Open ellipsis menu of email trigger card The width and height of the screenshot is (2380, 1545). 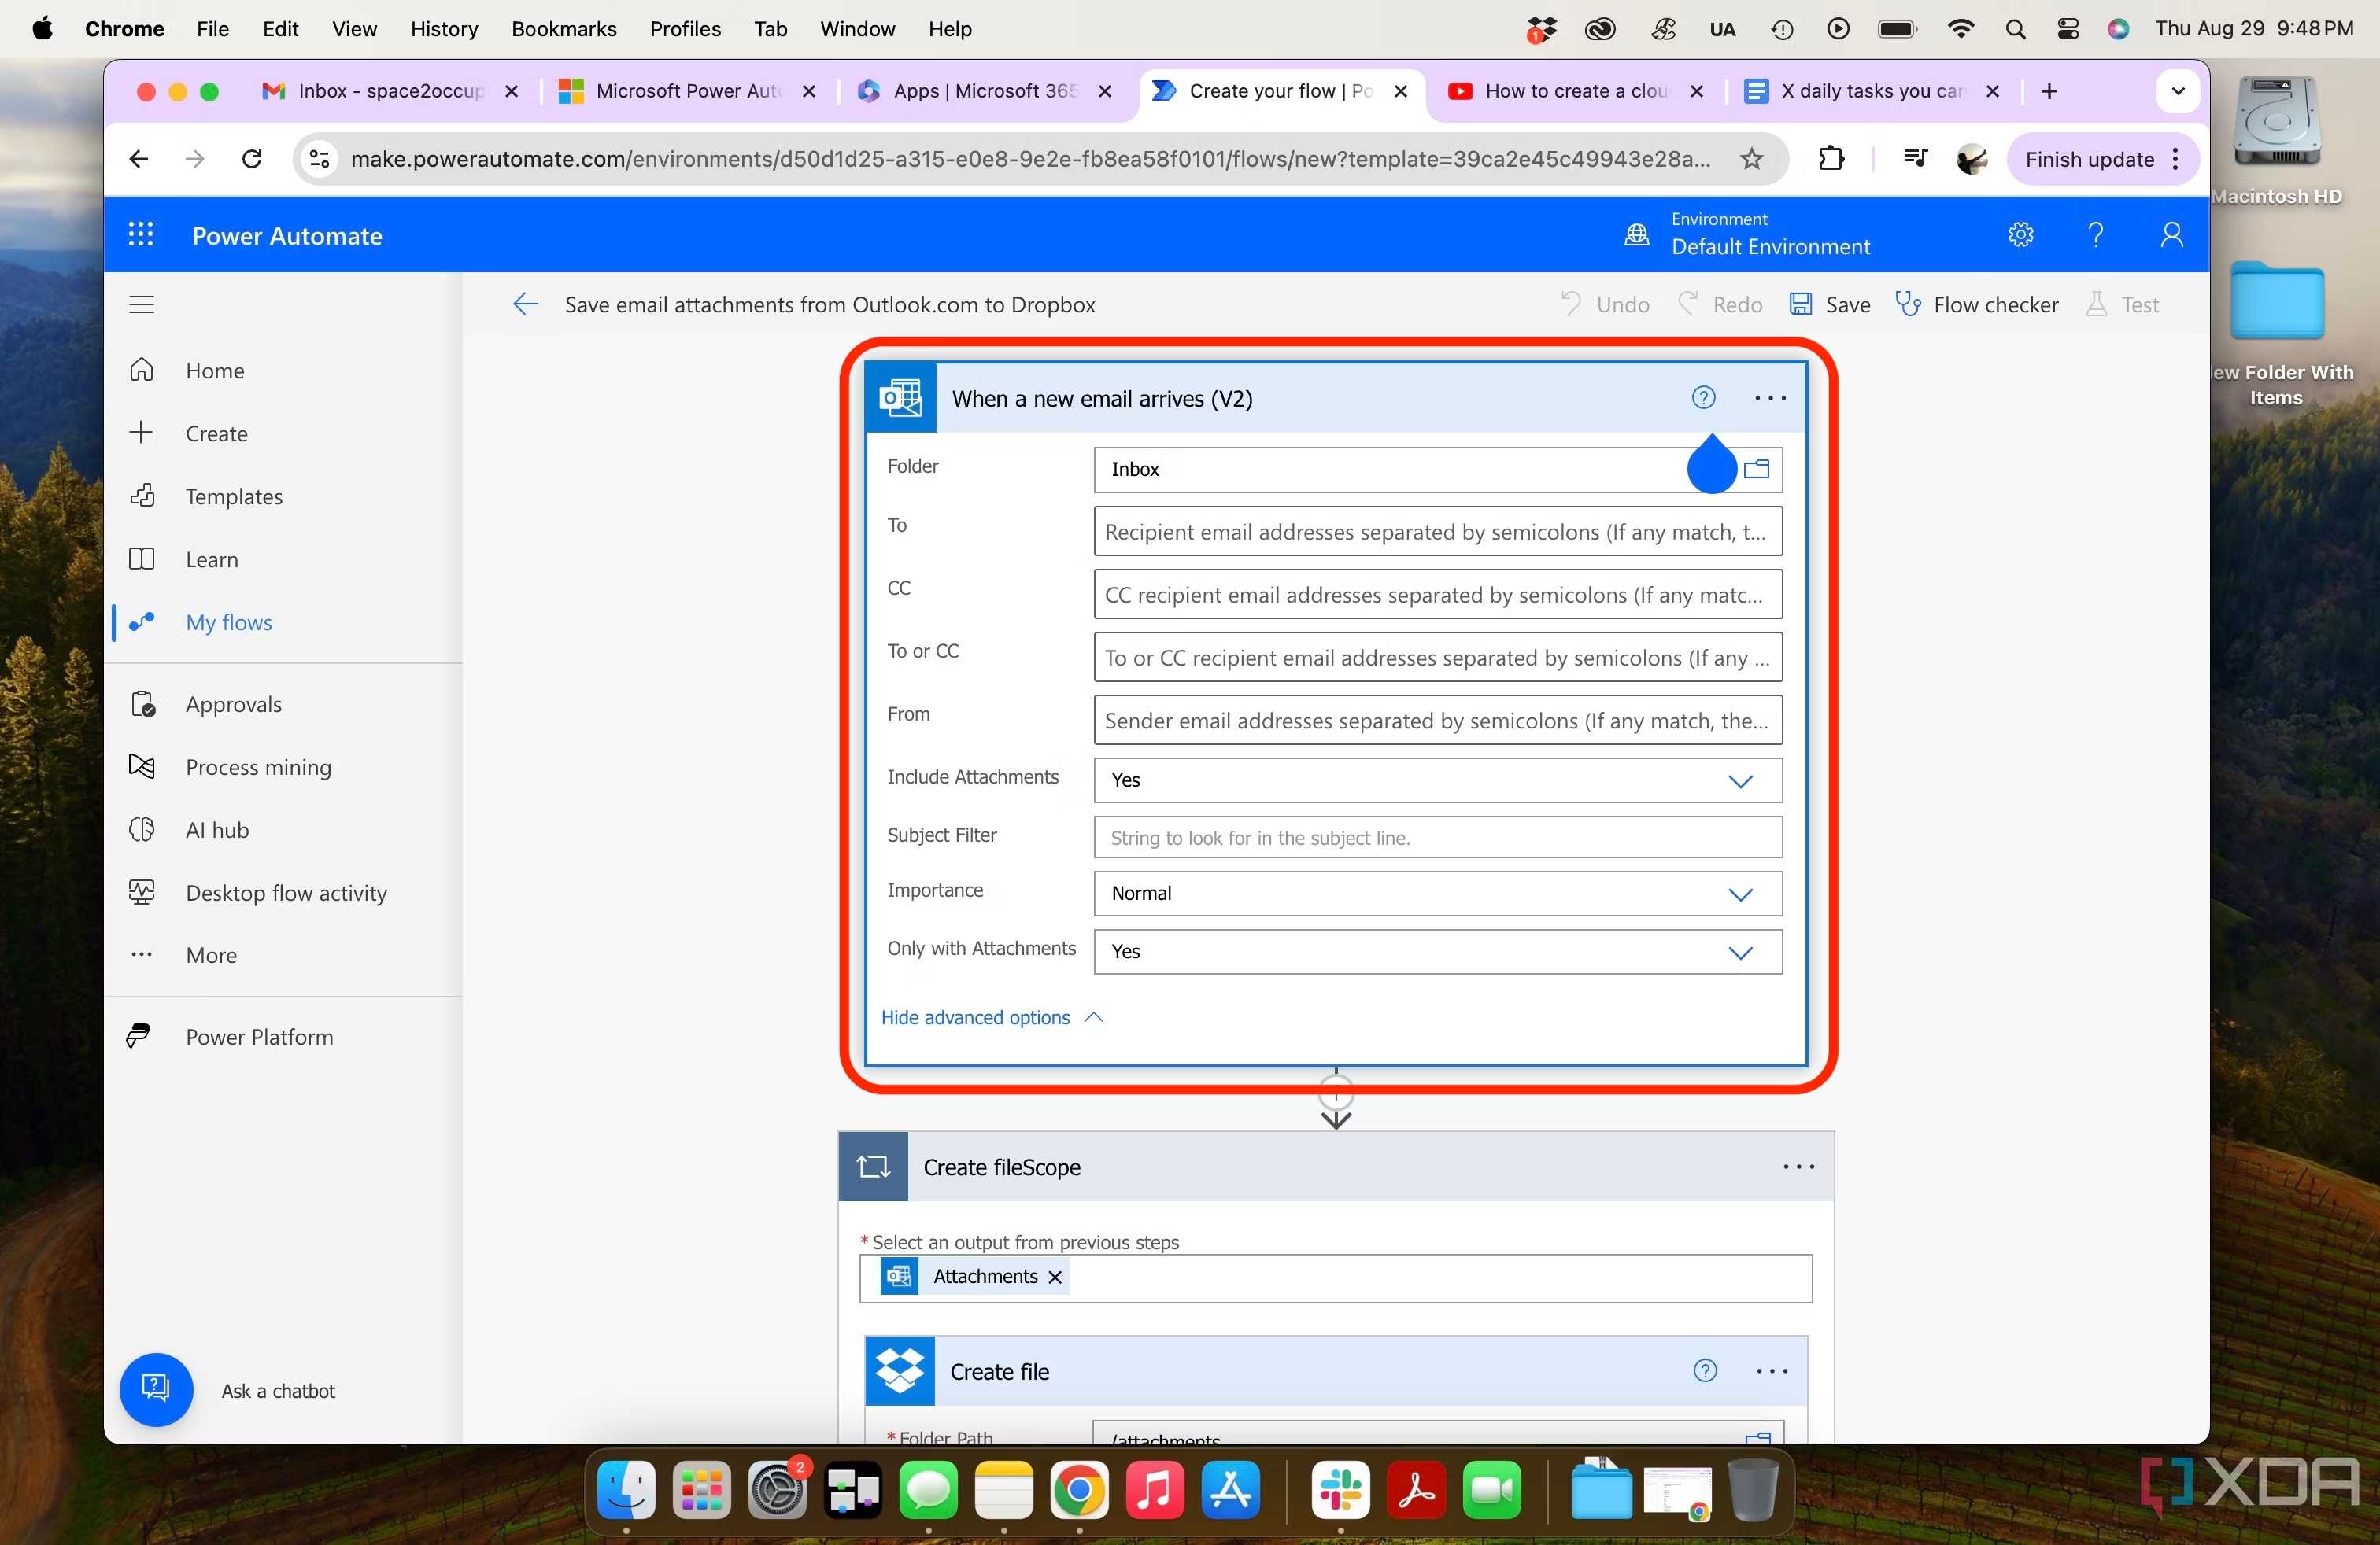pyautogui.click(x=1770, y=398)
